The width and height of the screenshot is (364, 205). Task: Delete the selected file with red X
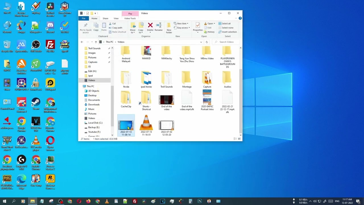[150, 26]
